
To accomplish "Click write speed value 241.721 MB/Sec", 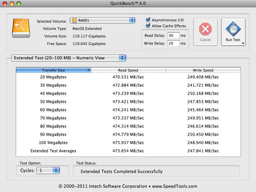I will click(x=203, y=85).
